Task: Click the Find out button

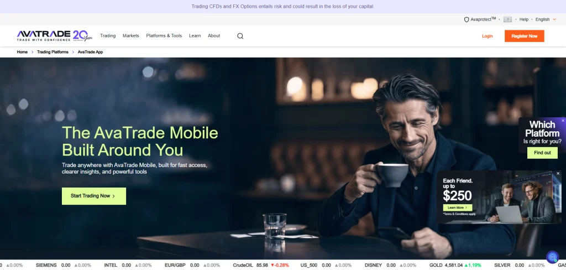Action: 542,153
